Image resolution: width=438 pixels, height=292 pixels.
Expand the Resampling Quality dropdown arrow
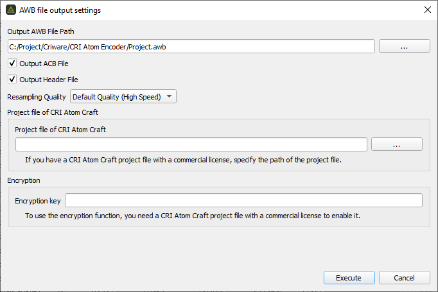[170, 97]
